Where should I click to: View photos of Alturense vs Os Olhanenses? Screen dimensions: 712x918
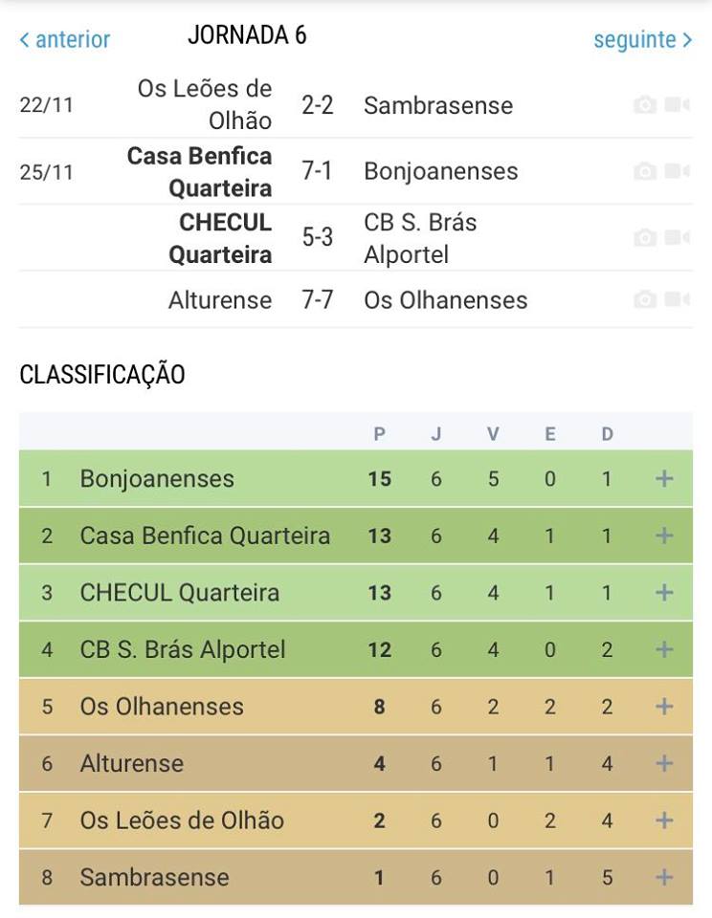click(x=645, y=300)
